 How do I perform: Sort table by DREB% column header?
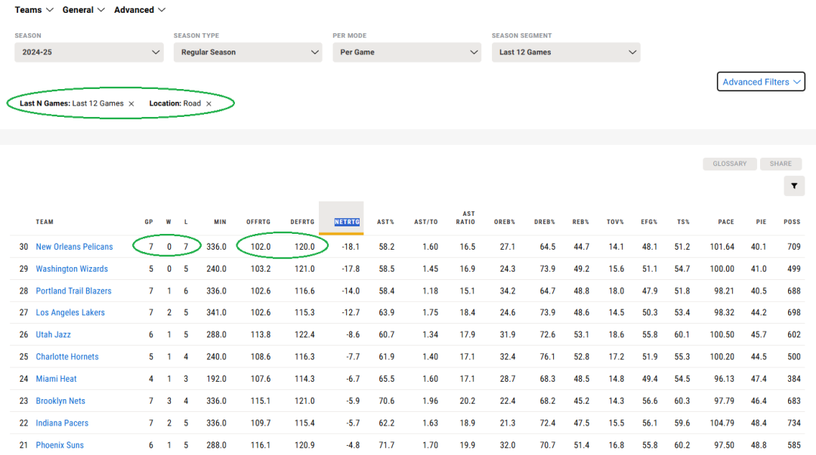click(x=544, y=222)
